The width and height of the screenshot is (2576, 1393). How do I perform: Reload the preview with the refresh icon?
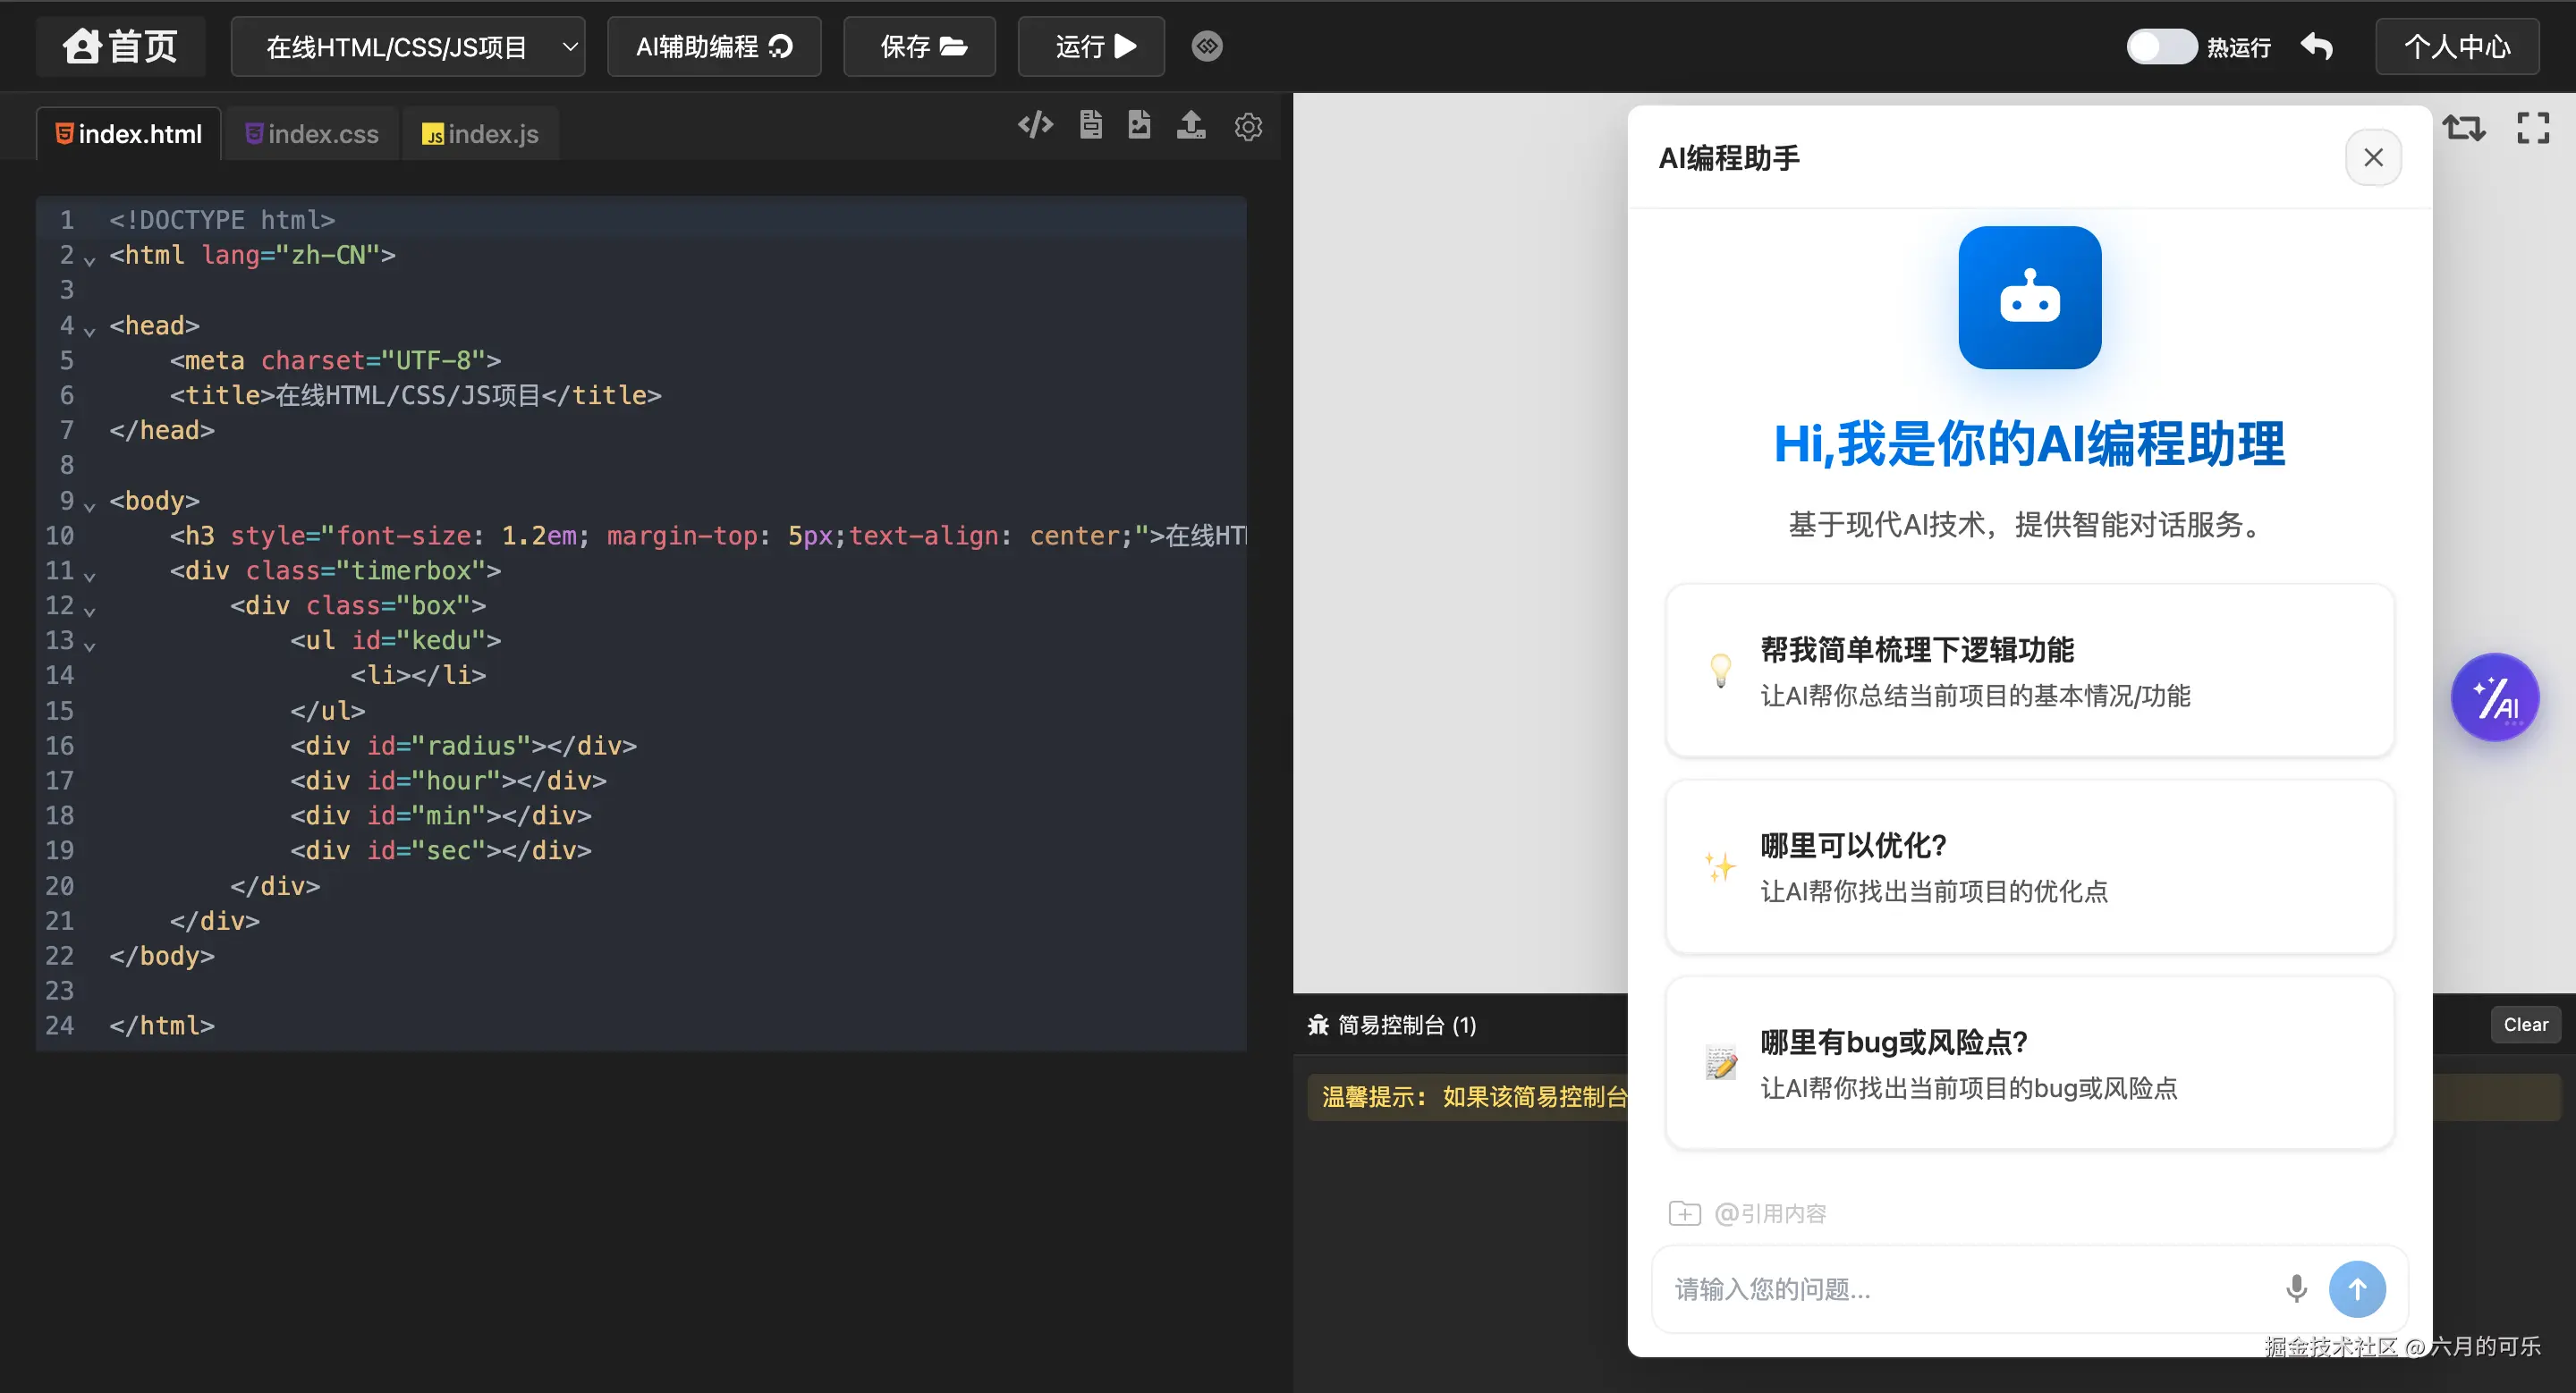(2464, 127)
